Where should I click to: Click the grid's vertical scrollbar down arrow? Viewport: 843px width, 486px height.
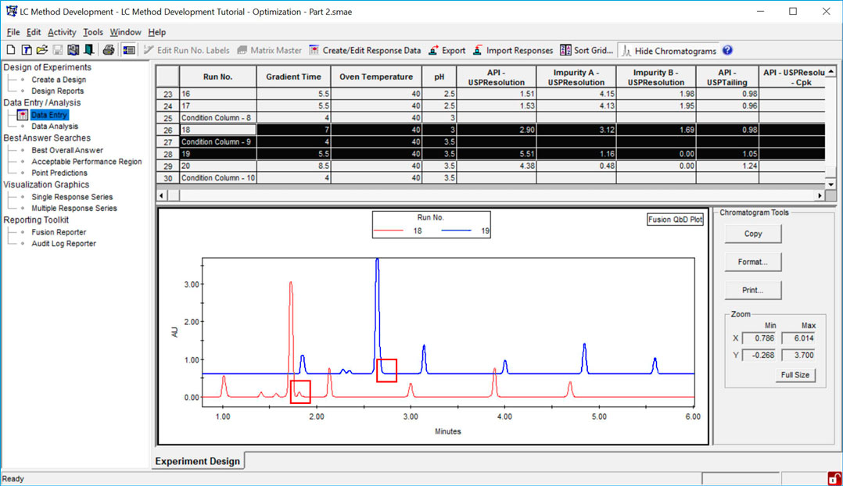point(831,184)
